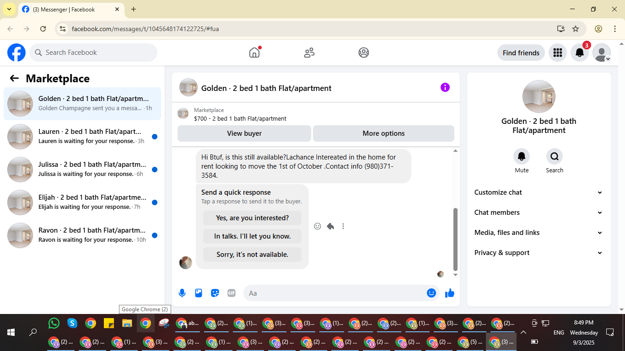
Task: Navigate back with Chrome back arrow
Action: click(x=10, y=29)
